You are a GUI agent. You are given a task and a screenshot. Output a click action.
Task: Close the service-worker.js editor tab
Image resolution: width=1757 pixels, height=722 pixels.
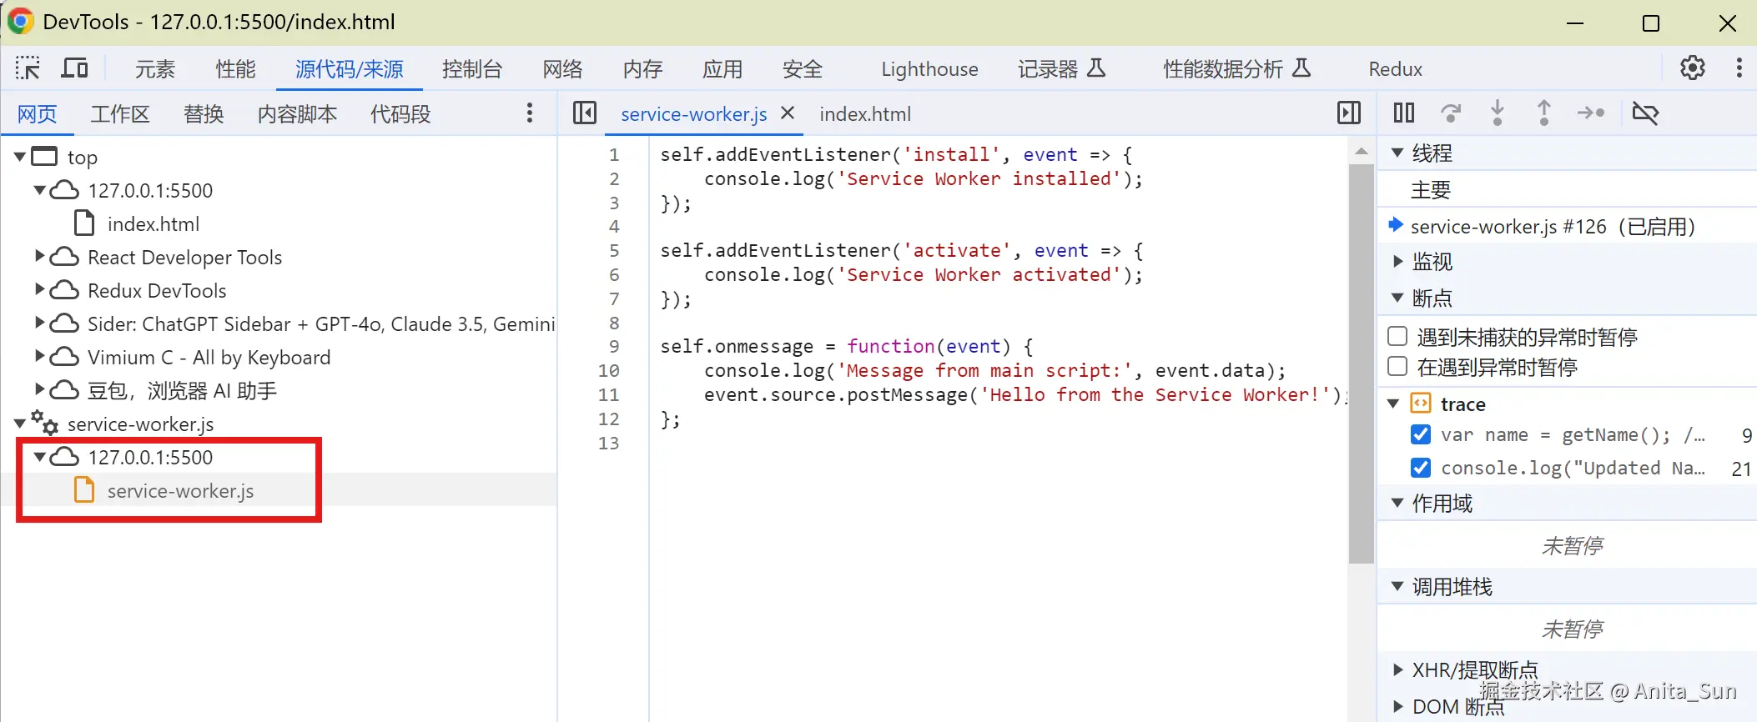pyautogui.click(x=788, y=113)
